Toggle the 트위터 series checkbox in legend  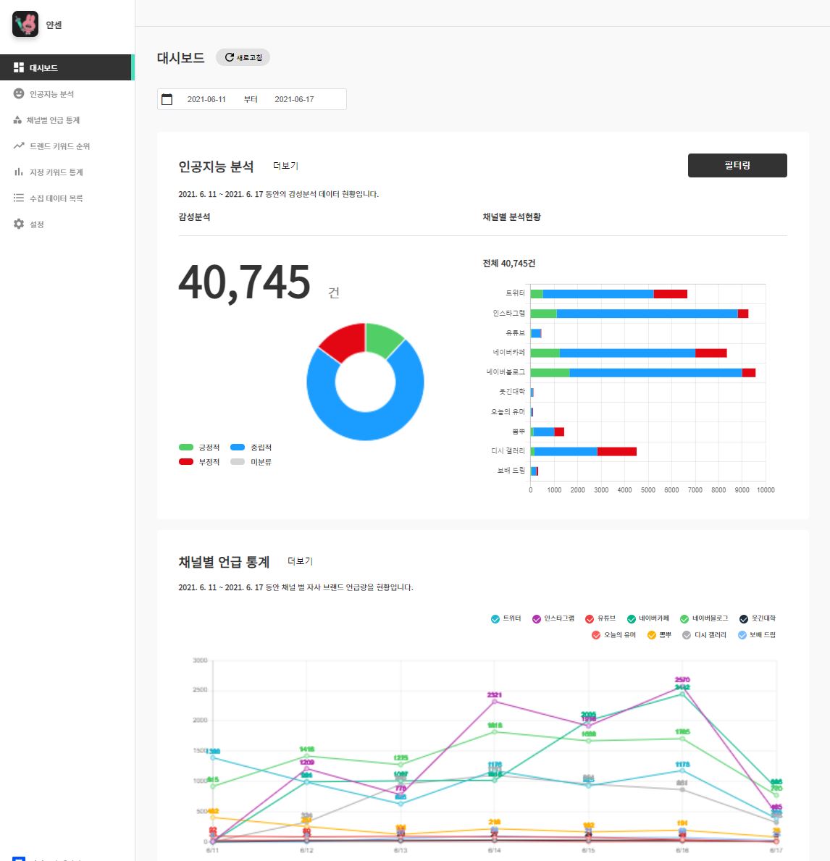point(495,619)
